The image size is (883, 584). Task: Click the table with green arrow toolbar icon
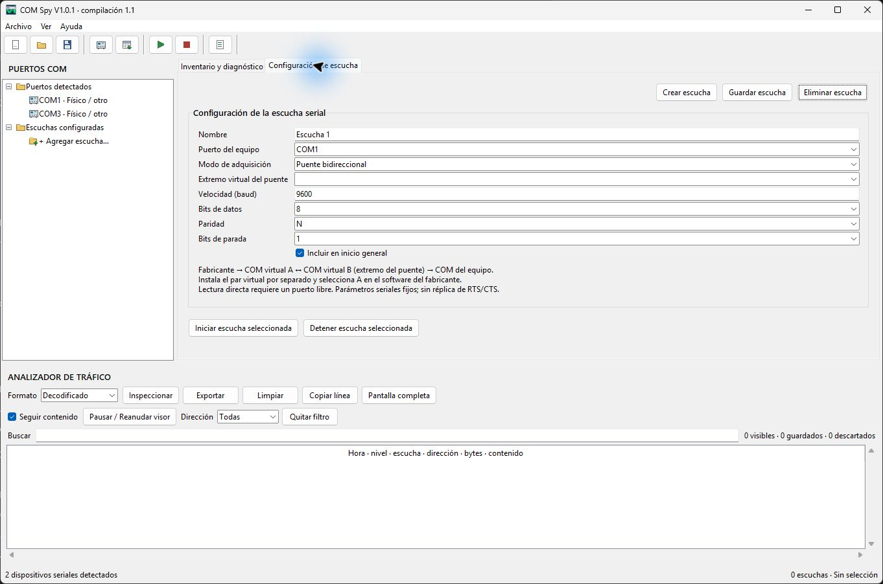click(127, 45)
